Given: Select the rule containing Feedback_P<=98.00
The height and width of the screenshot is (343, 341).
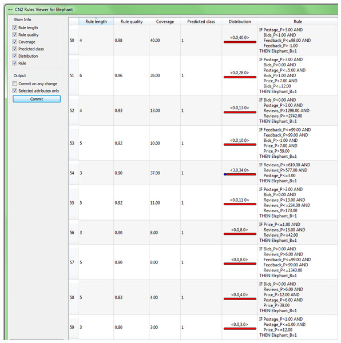Looking at the screenshot, I should coord(298,40).
